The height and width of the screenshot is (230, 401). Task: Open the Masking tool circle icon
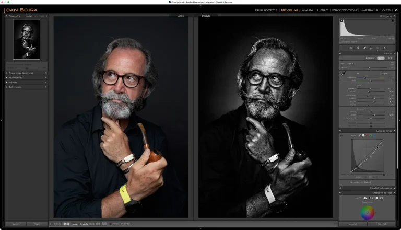point(377,48)
